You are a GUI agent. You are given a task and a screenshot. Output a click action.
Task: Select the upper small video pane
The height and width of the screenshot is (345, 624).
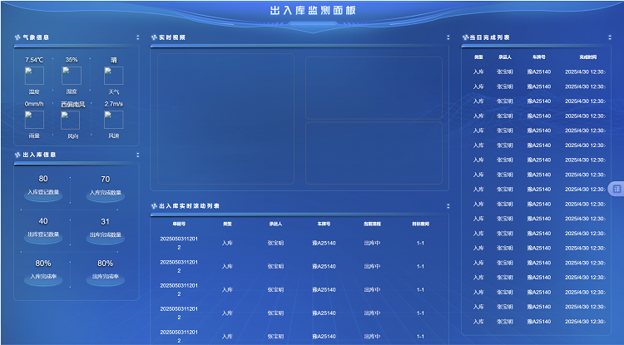[x=374, y=88]
